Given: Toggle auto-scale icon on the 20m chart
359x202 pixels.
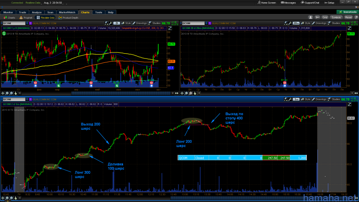Looking at the screenshot, I should pyautogui.click(x=349, y=28).
